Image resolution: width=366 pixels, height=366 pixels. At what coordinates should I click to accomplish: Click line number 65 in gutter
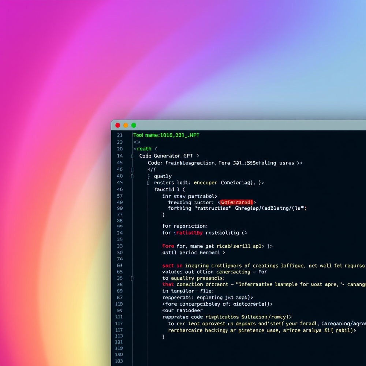click(120, 272)
